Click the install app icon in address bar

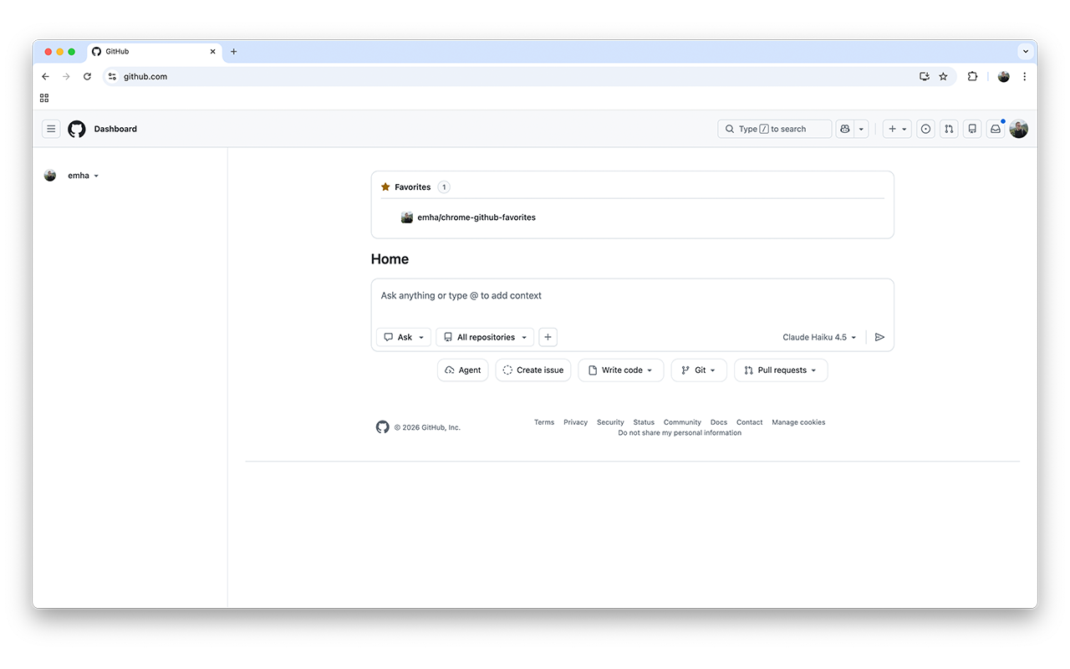pyautogui.click(x=925, y=76)
